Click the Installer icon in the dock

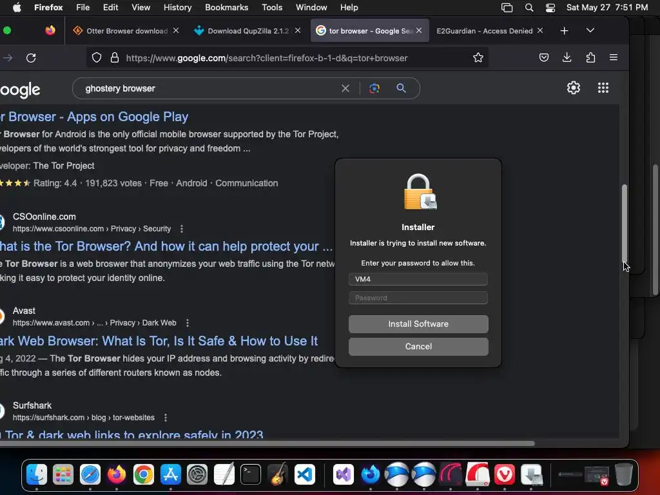pyautogui.click(x=531, y=475)
